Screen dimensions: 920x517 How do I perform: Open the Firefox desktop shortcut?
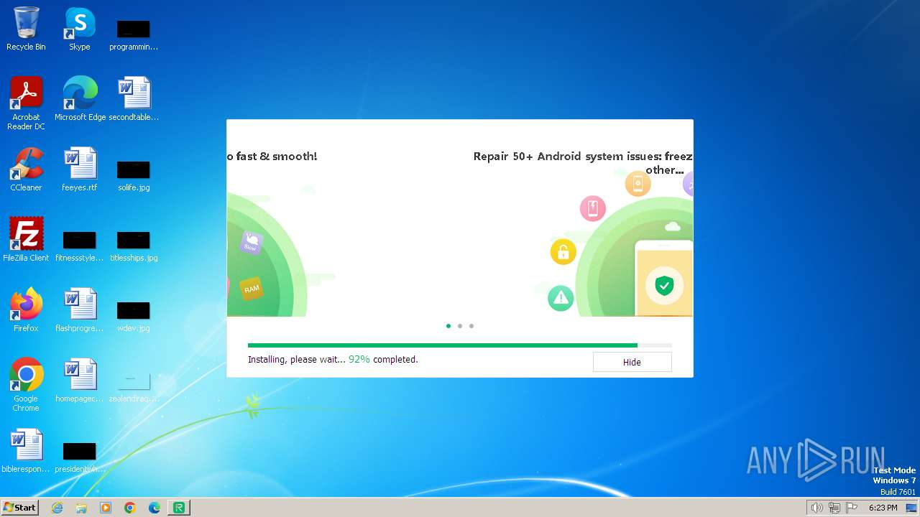coord(26,309)
